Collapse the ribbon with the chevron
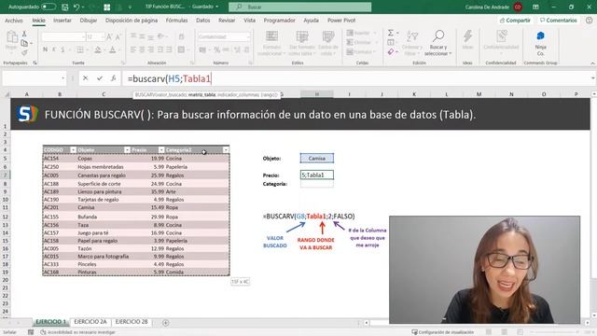 coord(592,63)
